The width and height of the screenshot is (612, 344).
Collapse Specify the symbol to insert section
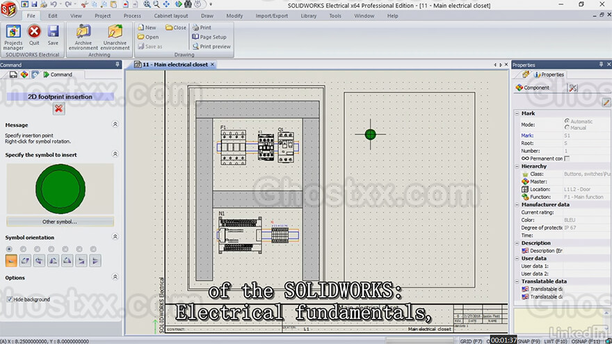[x=115, y=154]
